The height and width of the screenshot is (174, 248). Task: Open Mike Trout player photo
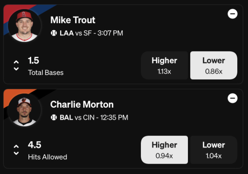pos(24,26)
